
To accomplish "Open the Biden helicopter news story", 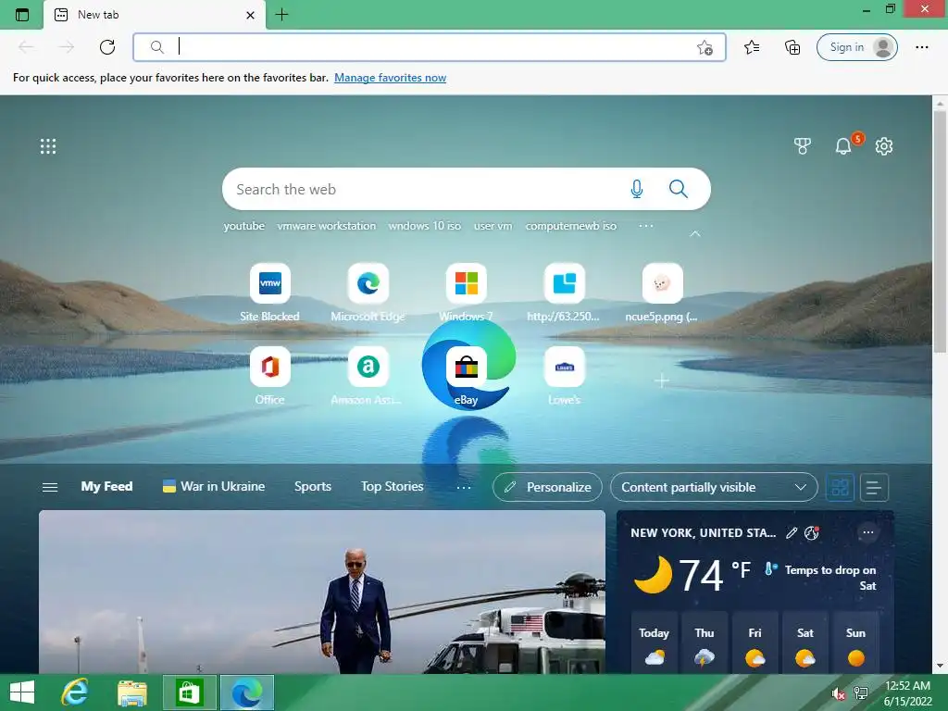I will pyautogui.click(x=321, y=592).
